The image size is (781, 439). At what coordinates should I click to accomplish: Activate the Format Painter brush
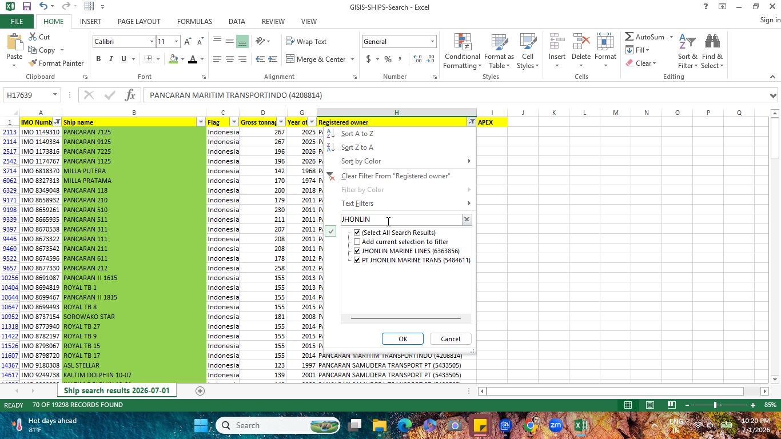[x=55, y=63]
